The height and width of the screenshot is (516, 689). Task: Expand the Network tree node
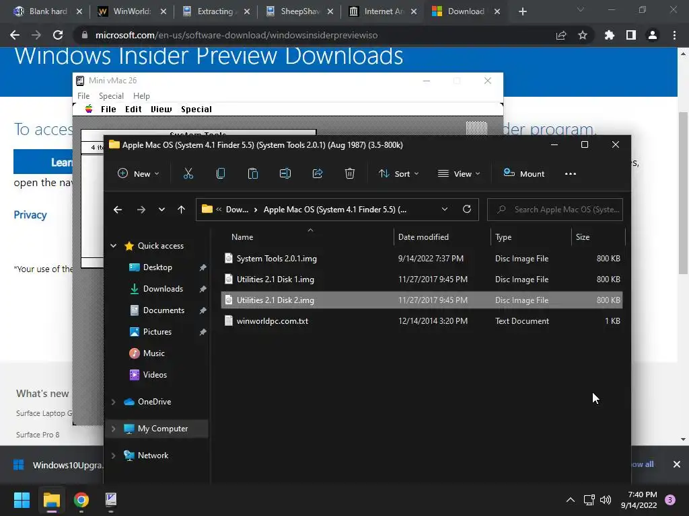pyautogui.click(x=113, y=456)
